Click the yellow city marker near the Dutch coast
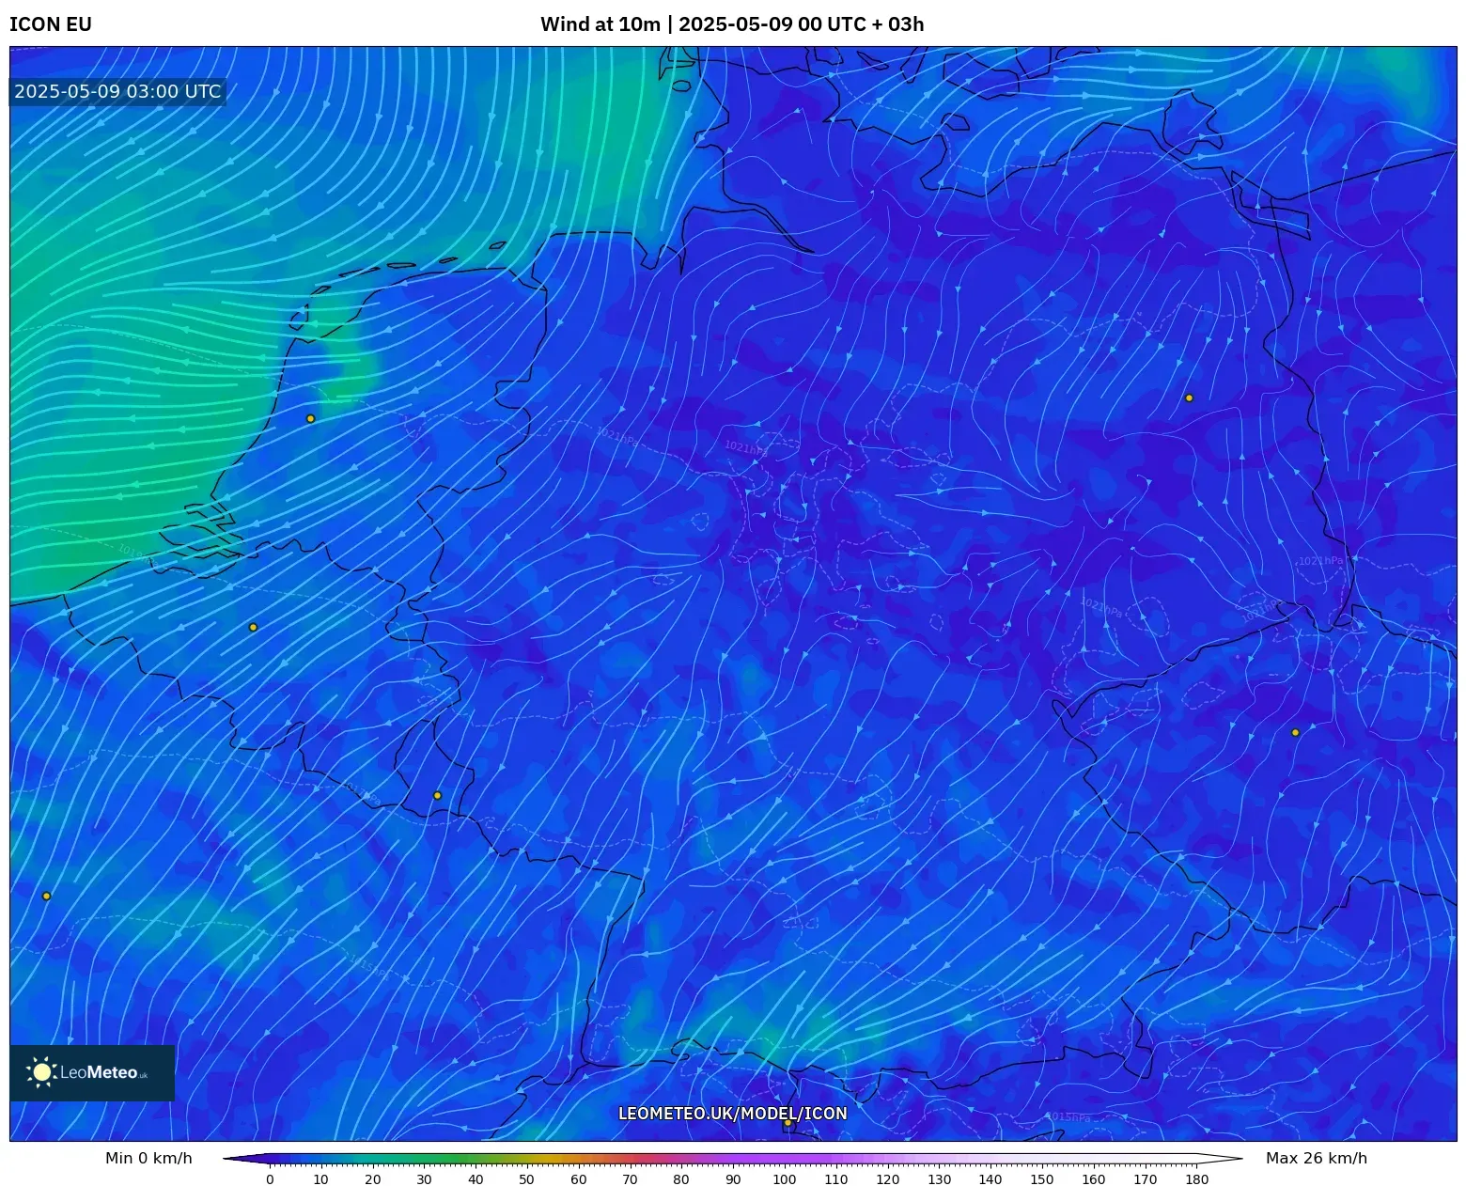Viewport: 1466px width, 1186px height. click(x=310, y=419)
